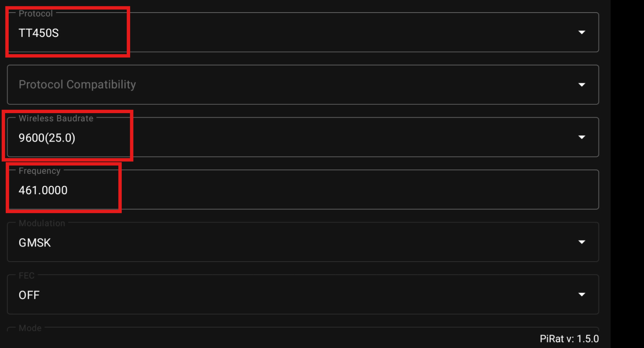This screenshot has width=644, height=348.
Task: Click the Protocol Compatibility dropdown arrow
Action: 581,85
